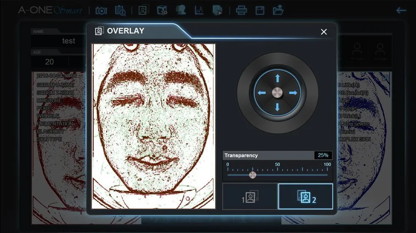Click the face overlay preview image
The width and height of the screenshot is (416, 233).
[154, 126]
